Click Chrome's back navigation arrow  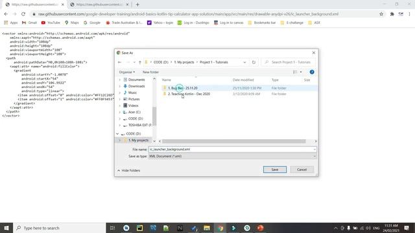(x=6, y=14)
